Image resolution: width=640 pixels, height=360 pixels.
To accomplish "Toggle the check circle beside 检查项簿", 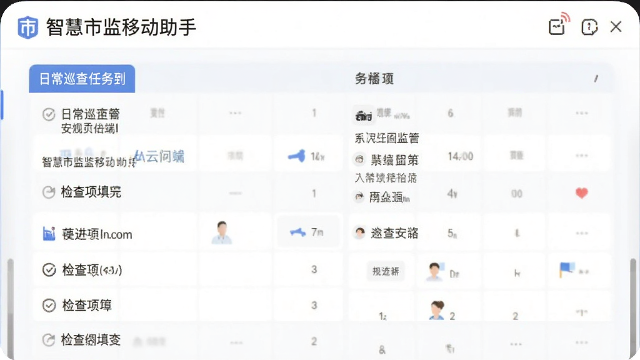I will [49, 305].
